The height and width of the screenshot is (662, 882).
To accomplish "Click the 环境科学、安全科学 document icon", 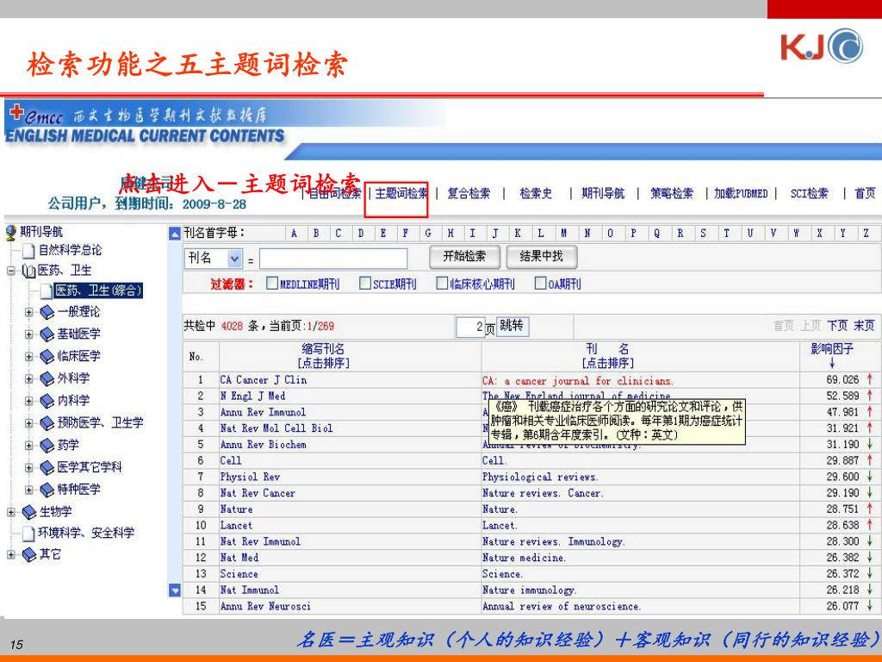I will (28, 534).
